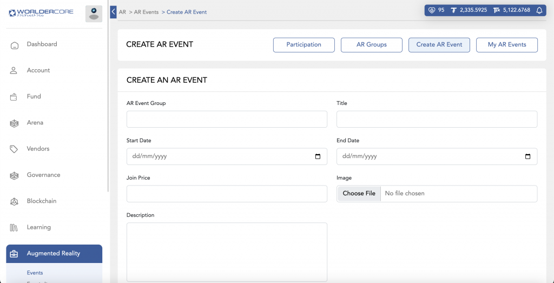554x283 pixels.
Task: Focus the Description text area
Action: (x=227, y=252)
